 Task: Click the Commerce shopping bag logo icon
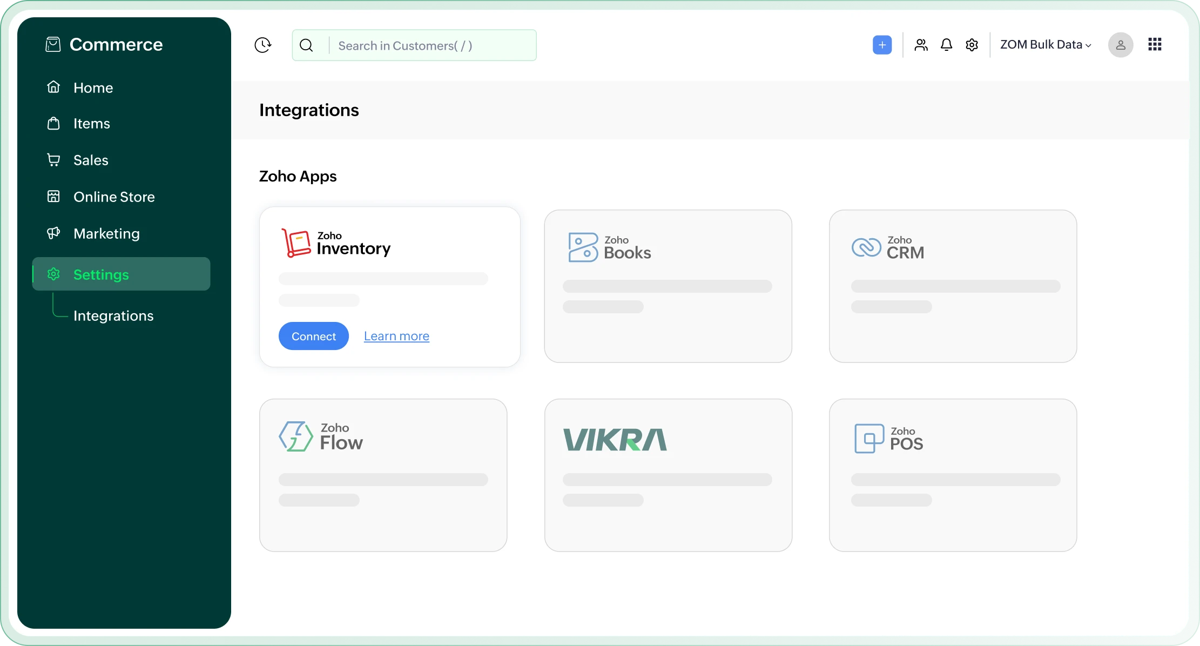point(53,44)
